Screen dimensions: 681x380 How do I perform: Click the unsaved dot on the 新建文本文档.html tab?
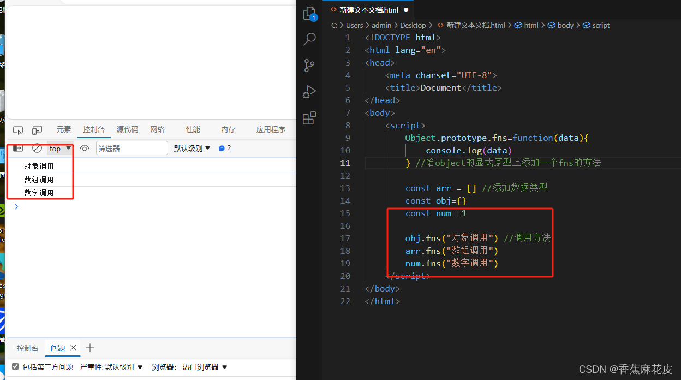pyautogui.click(x=406, y=10)
